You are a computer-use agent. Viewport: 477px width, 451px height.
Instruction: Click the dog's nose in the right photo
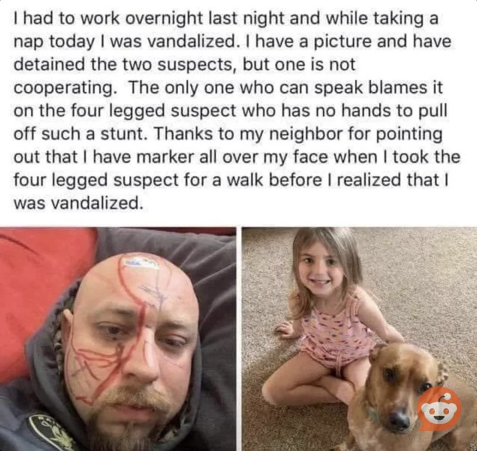(x=399, y=420)
